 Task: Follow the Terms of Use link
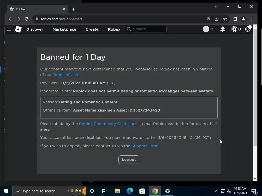click(x=65, y=75)
